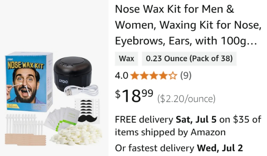The image size is (267, 156).
Task: Click the first filled orange star
Action: tap(135, 75)
